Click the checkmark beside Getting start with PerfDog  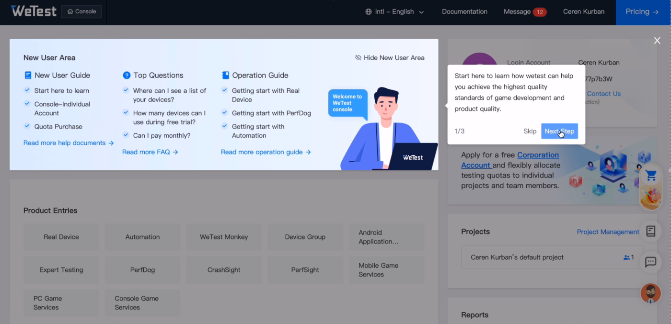pos(224,113)
